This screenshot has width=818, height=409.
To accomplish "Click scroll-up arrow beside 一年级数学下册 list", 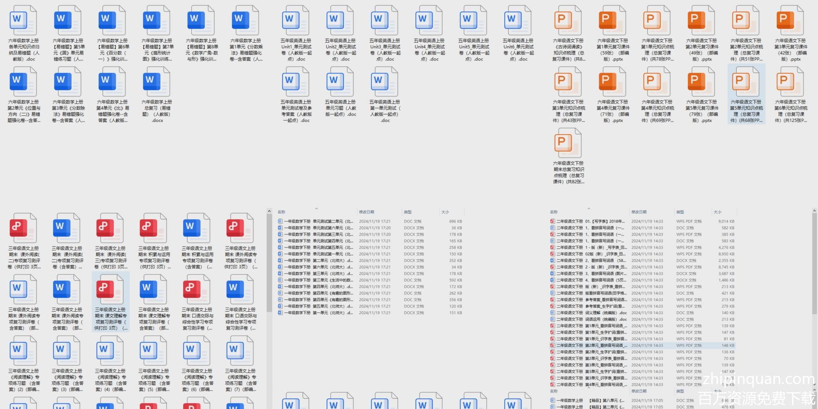I will pyautogui.click(x=269, y=211).
